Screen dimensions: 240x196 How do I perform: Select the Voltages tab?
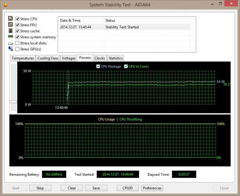point(69,58)
